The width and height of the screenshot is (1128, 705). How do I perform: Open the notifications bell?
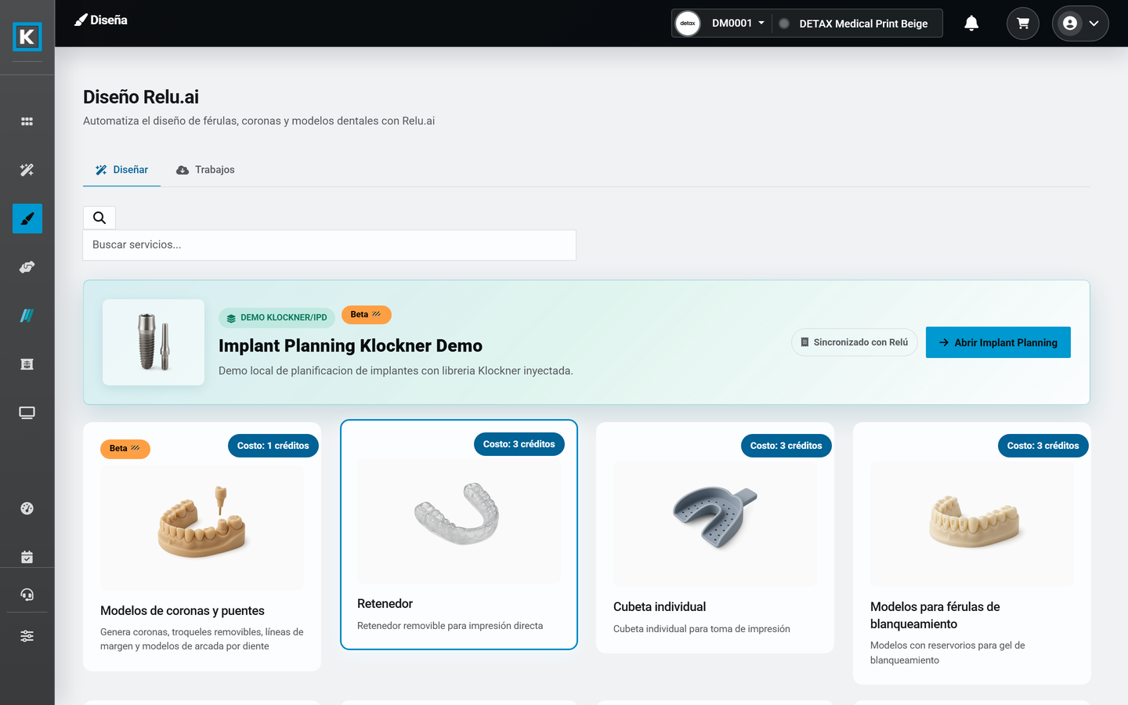pos(971,23)
